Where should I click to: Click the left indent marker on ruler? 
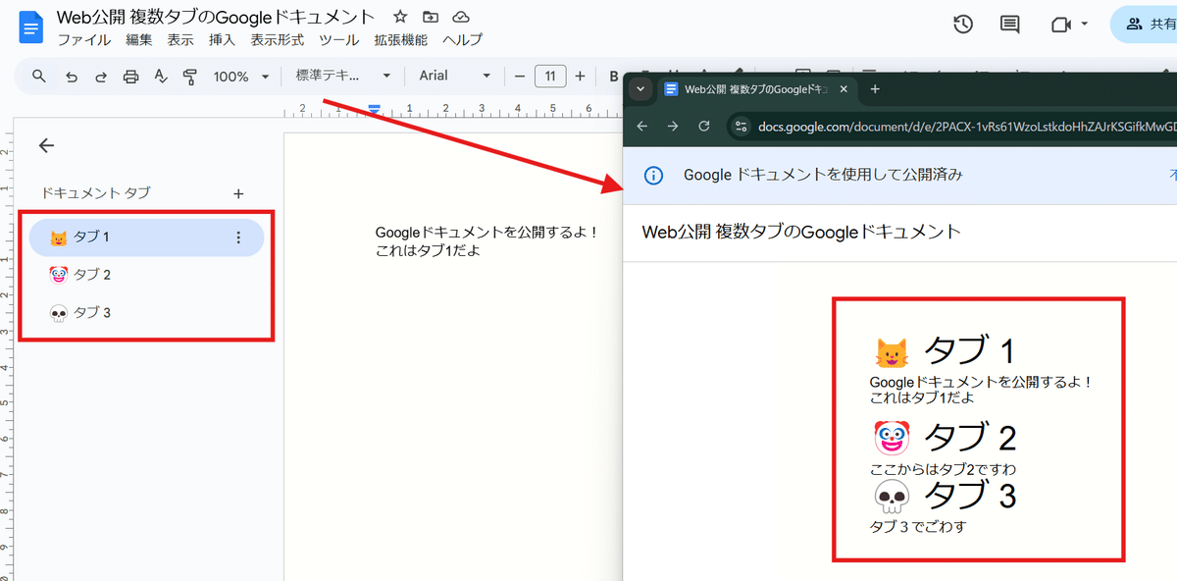point(374,110)
